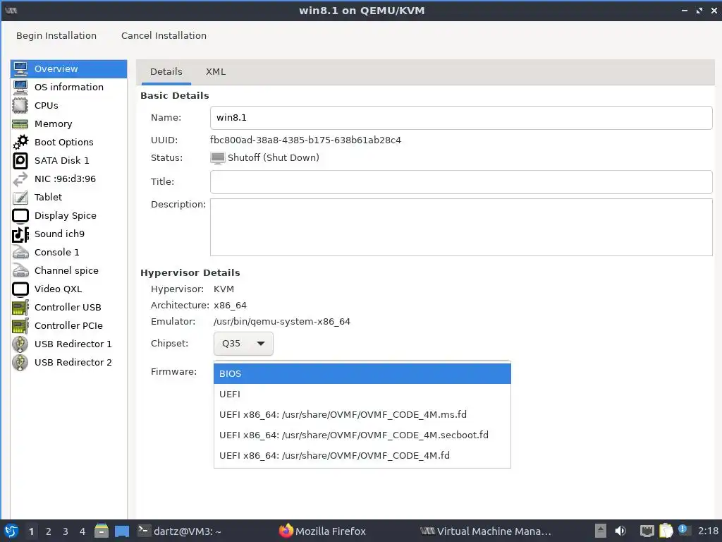Switch to workspace 2 in taskbar

click(x=49, y=531)
